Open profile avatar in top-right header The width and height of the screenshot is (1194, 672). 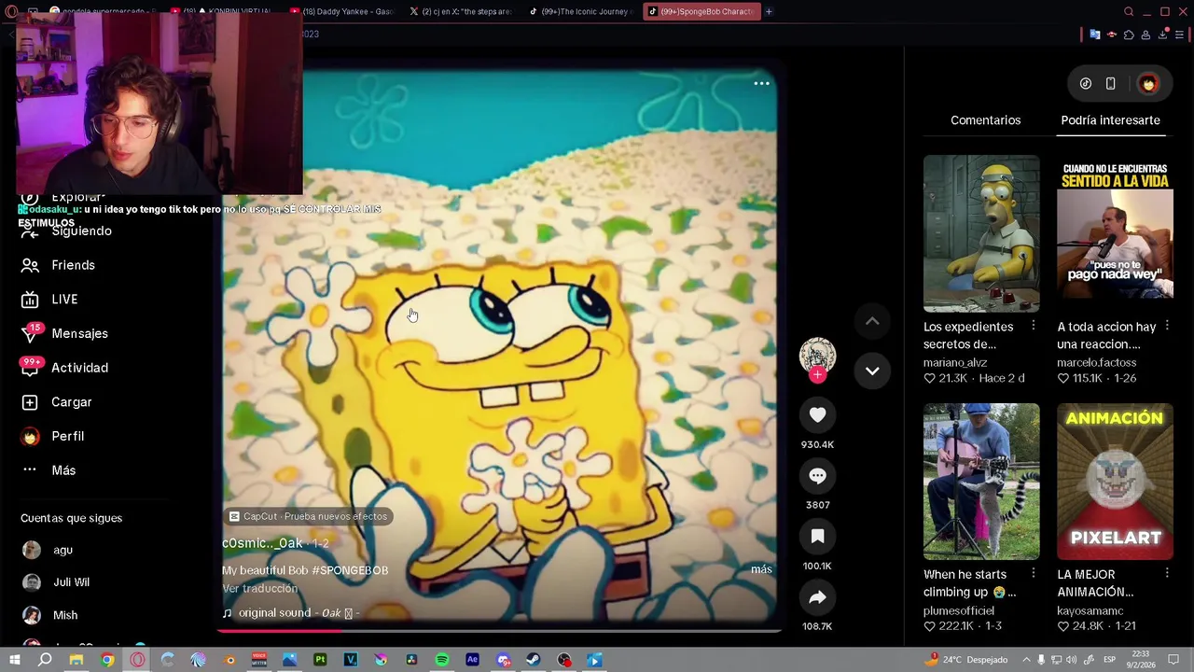pyautogui.click(x=1148, y=84)
